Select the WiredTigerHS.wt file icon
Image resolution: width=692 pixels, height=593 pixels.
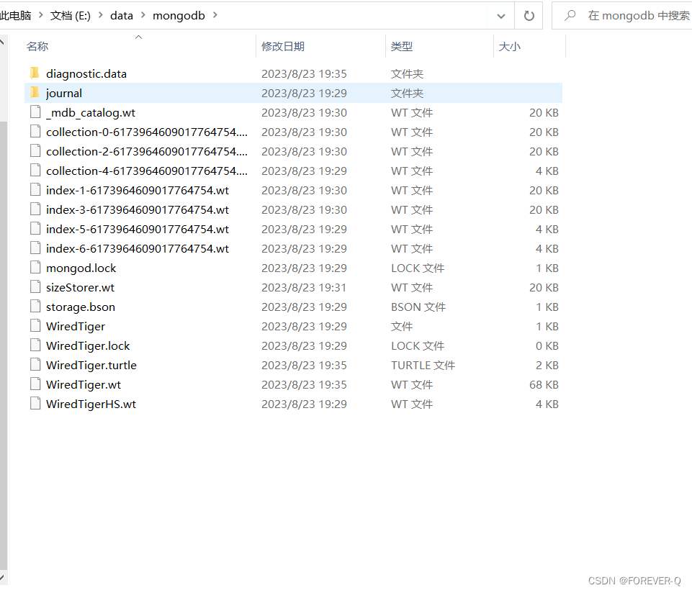[x=35, y=403]
